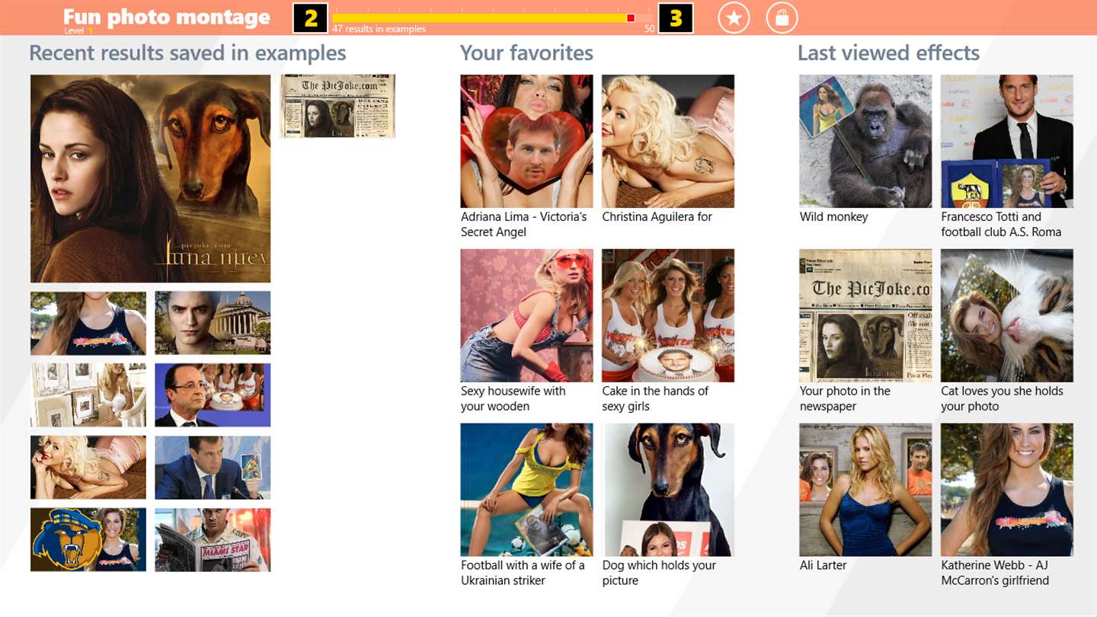Open the shopping bag store icon
The width and height of the screenshot is (1097, 617).
click(782, 18)
